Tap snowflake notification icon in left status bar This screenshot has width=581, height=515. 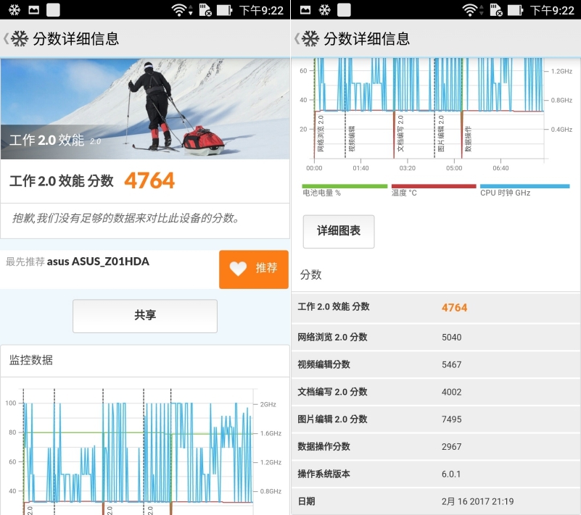(x=15, y=10)
